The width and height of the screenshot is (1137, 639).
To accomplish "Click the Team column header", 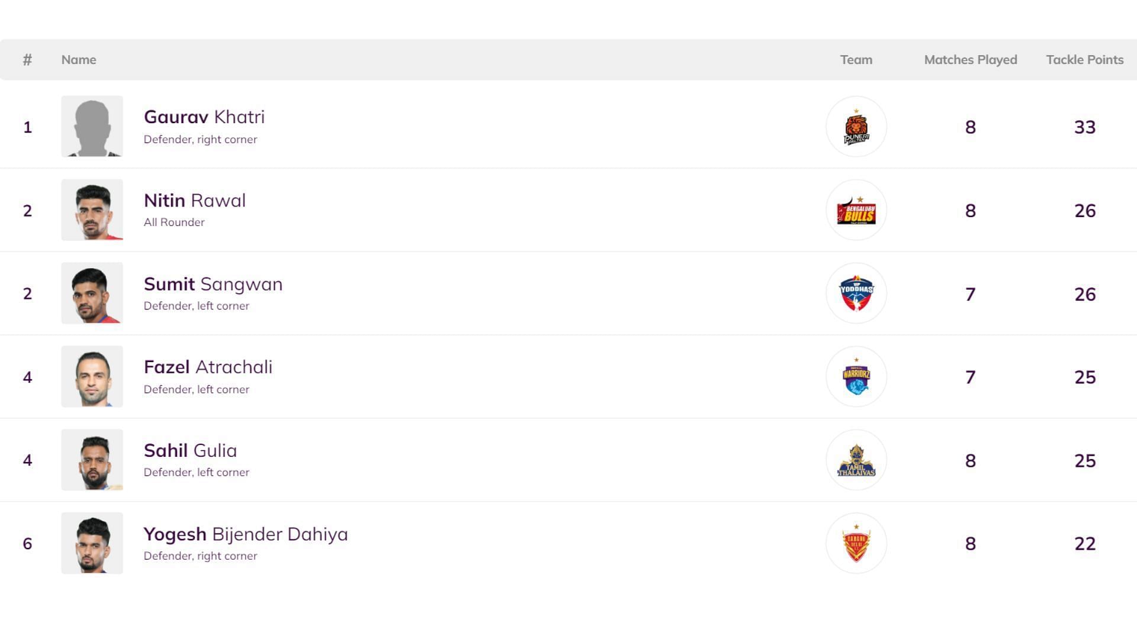I will 856,60.
